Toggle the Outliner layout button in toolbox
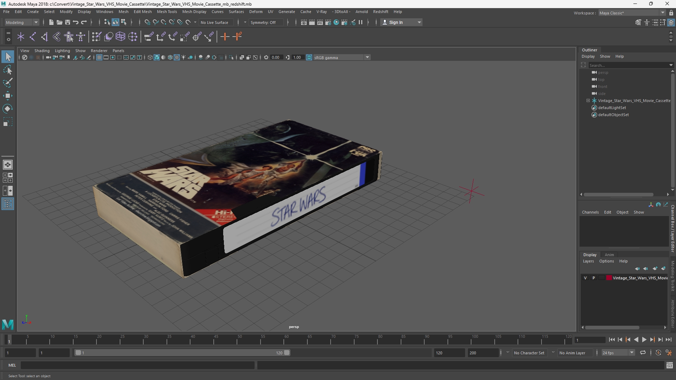This screenshot has height=380, width=676. point(8,204)
